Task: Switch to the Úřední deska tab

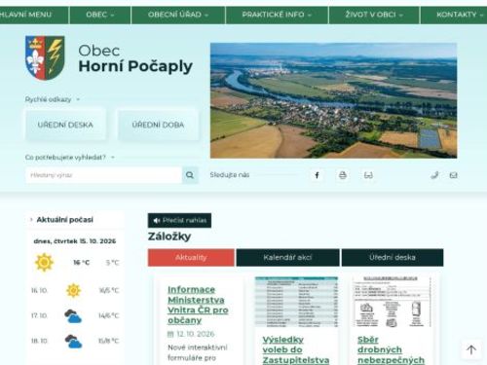Action: coord(393,258)
